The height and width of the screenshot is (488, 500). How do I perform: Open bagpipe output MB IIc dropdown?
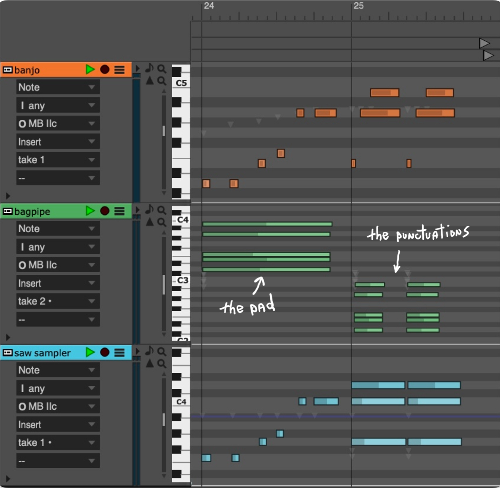pyautogui.click(x=58, y=265)
